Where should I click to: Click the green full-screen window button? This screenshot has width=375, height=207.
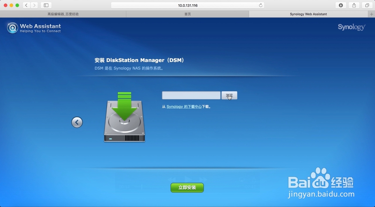(x=17, y=5)
